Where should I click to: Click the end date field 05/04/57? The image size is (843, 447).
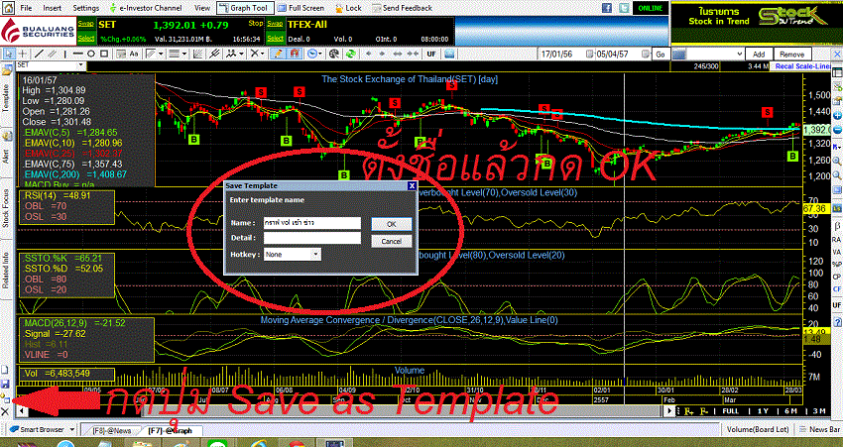[622, 55]
